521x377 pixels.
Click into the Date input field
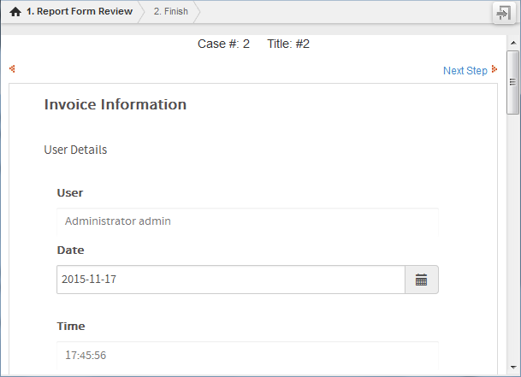coord(230,280)
